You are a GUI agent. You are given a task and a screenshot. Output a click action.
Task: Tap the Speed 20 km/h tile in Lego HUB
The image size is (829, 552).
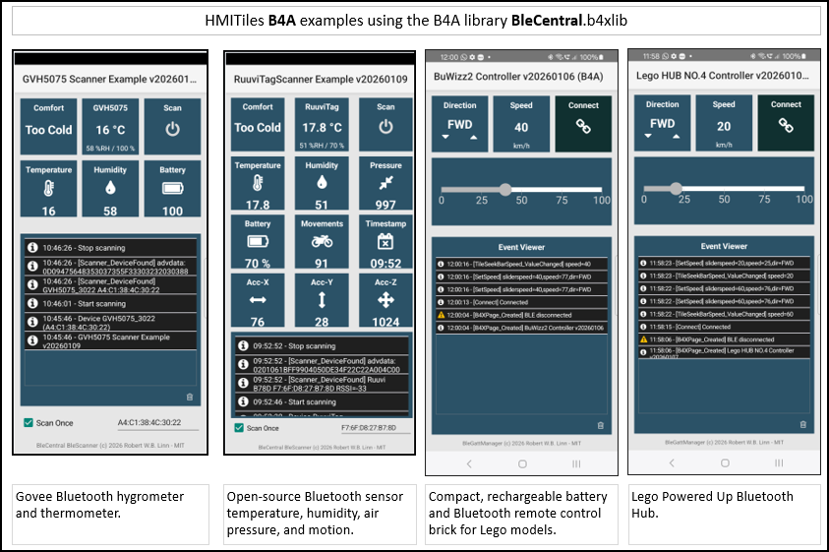point(724,123)
